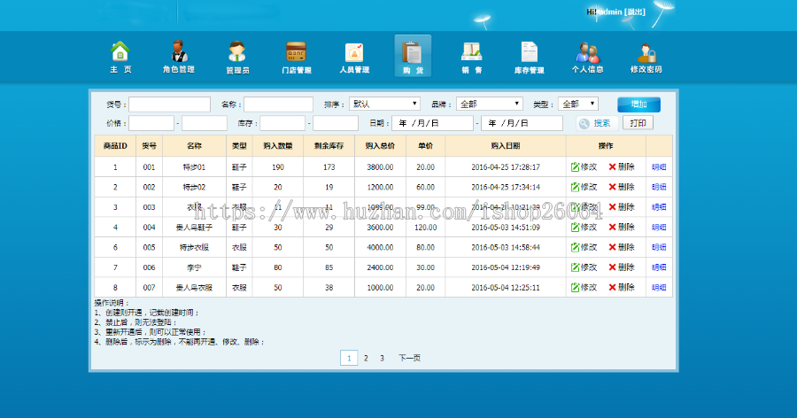Screen dimensions: 797x418
Task: Open the 排序 sort dropdown showing 默认
Action: (385, 104)
